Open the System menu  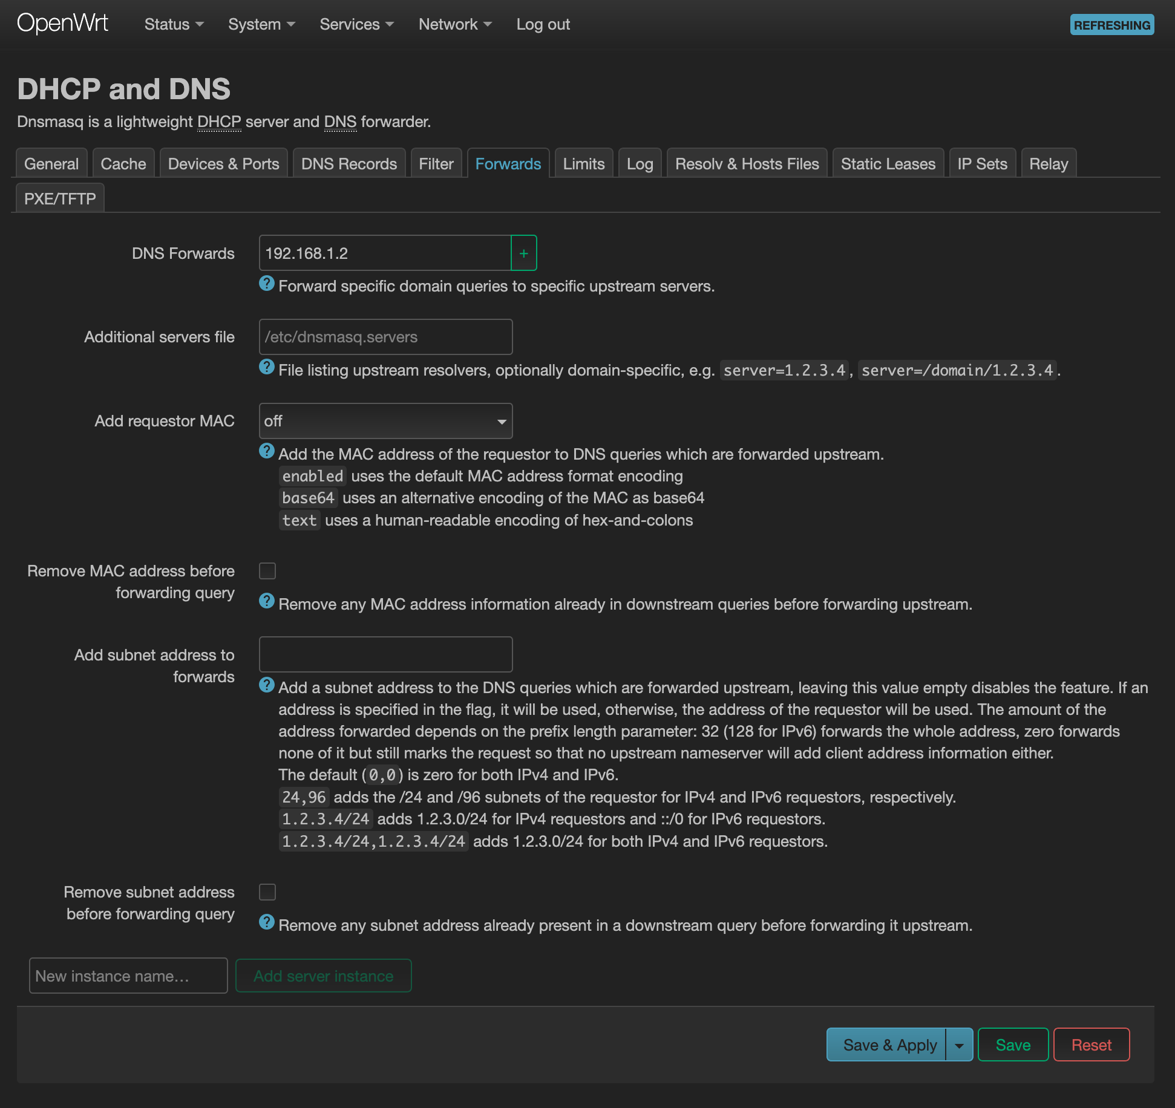(261, 24)
